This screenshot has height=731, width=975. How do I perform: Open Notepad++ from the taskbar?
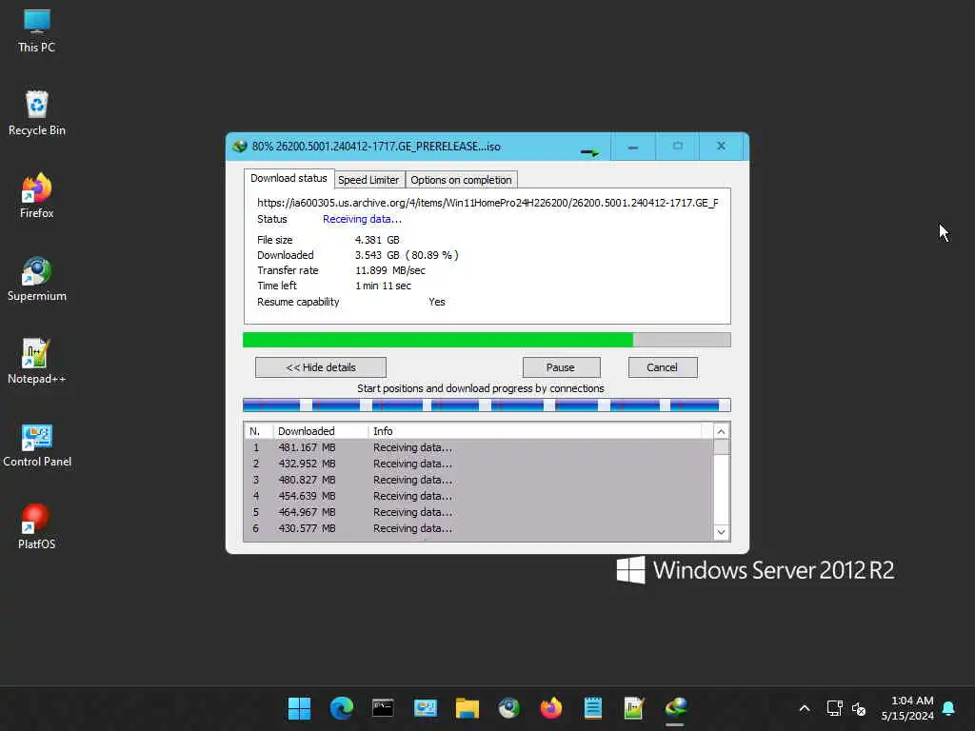[634, 708]
